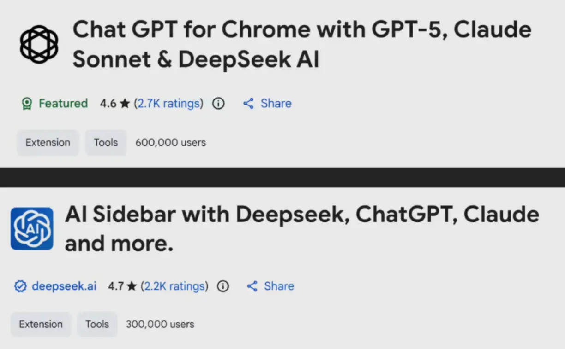This screenshot has height=349, width=565.
Task: Open the deepseek.ai publisher link
Action: pyautogui.click(x=64, y=286)
